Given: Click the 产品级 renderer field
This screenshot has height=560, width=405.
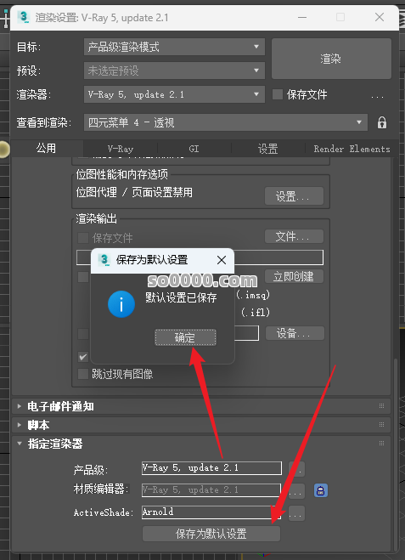Looking at the screenshot, I should (211, 468).
